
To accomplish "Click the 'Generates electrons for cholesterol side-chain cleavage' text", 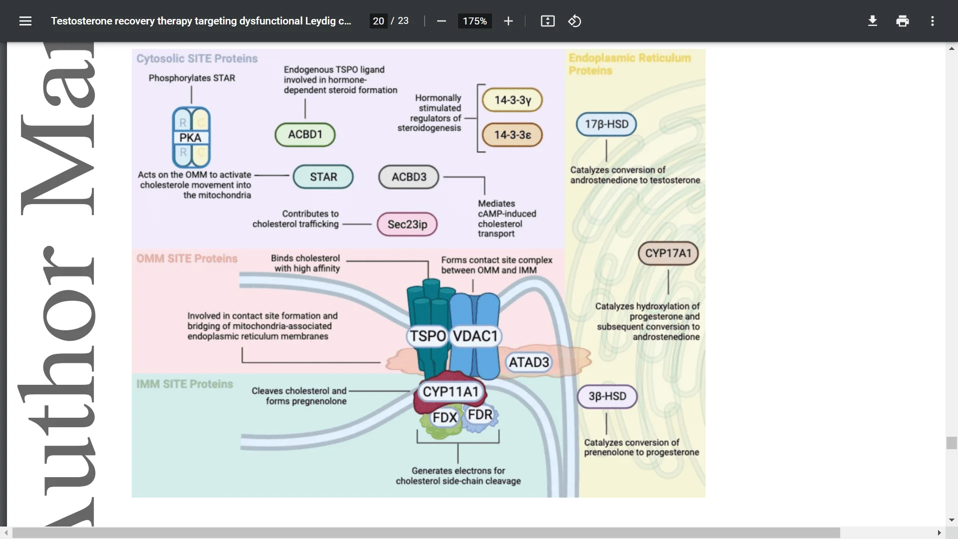I will pyautogui.click(x=458, y=476).
